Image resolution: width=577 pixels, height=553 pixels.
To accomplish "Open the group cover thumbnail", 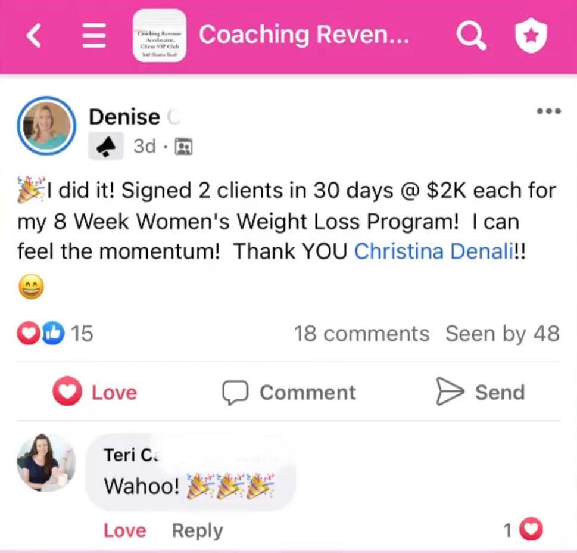I will [160, 35].
